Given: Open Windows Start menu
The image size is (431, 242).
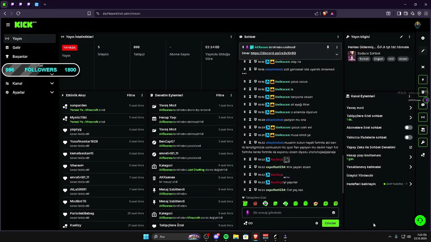Looking at the screenshot, I should click(x=146, y=237).
